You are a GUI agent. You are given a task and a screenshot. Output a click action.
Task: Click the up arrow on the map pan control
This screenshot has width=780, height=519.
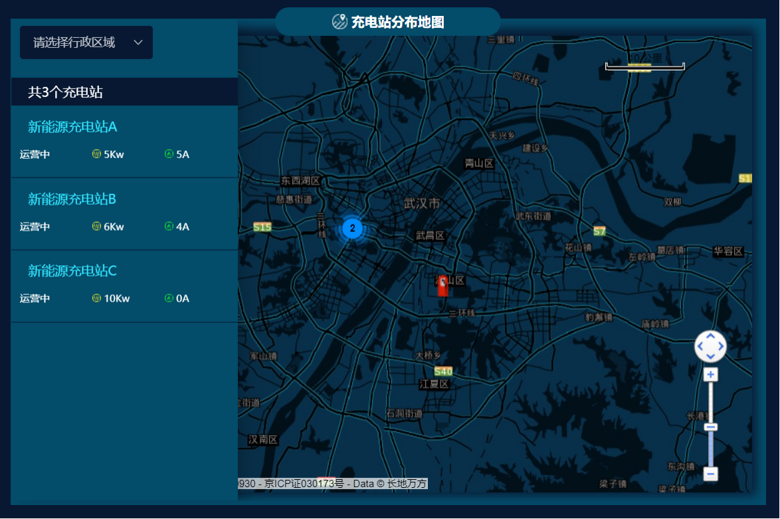[710, 334]
